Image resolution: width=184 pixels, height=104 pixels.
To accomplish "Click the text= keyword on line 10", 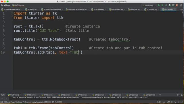I will (64, 52).
